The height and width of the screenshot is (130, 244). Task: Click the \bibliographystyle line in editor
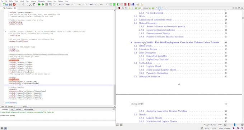pyautogui.click(x=23, y=81)
